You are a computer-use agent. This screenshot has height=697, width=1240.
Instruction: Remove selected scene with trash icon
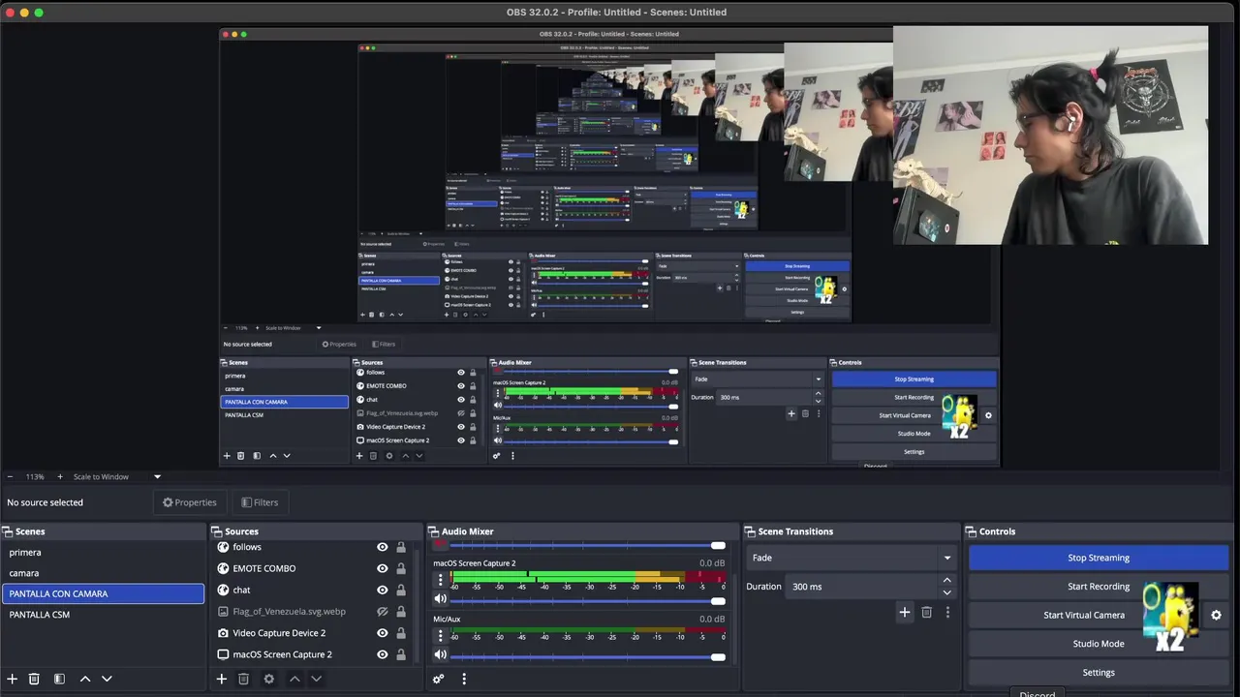[34, 680]
